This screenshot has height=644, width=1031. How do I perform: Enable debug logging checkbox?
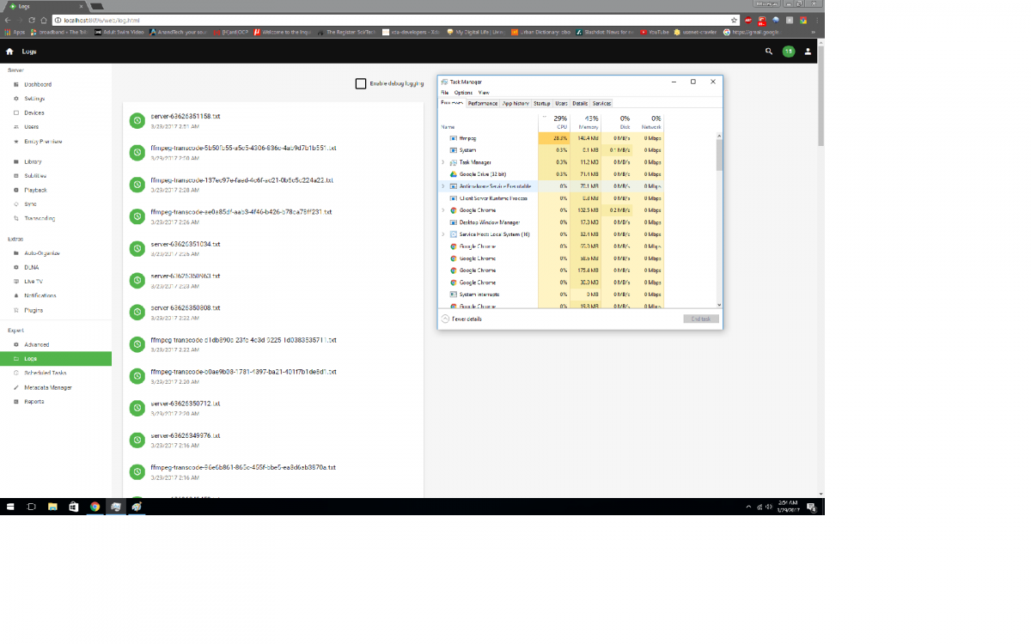[361, 83]
